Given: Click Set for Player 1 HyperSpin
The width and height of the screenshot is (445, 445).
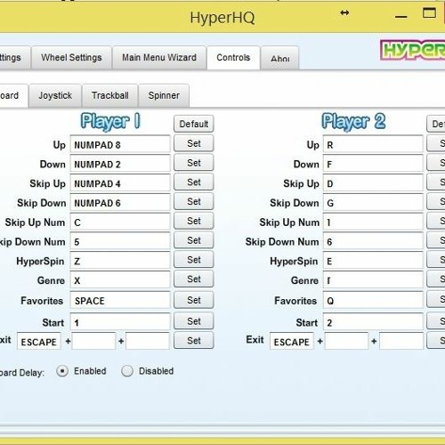Looking at the screenshot, I should coord(194,260).
